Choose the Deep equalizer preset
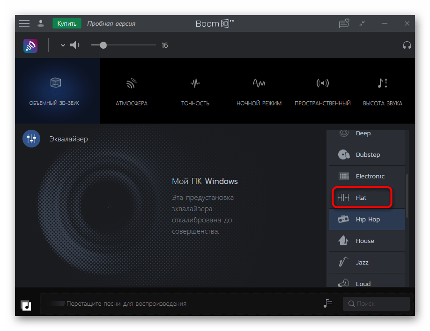430x331 pixels. coord(367,136)
